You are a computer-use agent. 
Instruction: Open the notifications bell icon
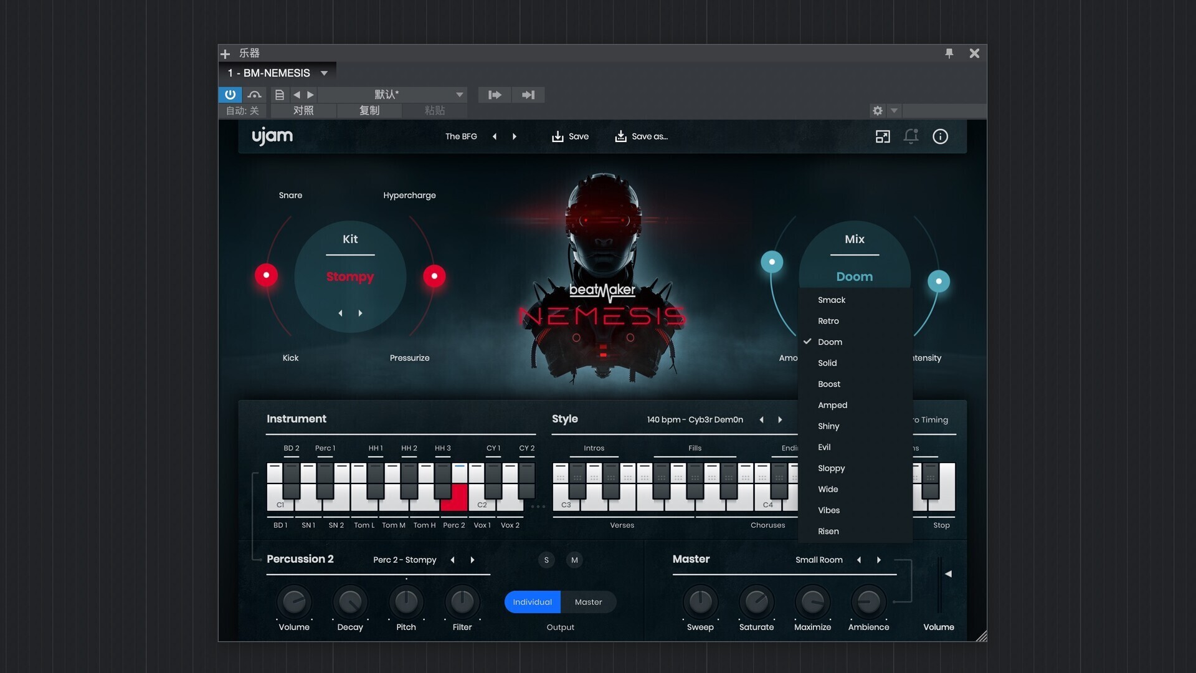coord(911,136)
